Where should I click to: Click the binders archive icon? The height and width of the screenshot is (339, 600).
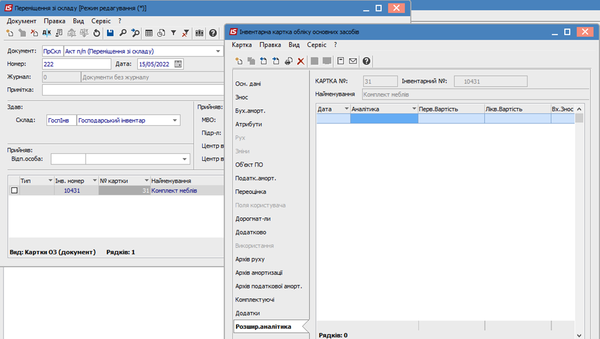[199, 33]
